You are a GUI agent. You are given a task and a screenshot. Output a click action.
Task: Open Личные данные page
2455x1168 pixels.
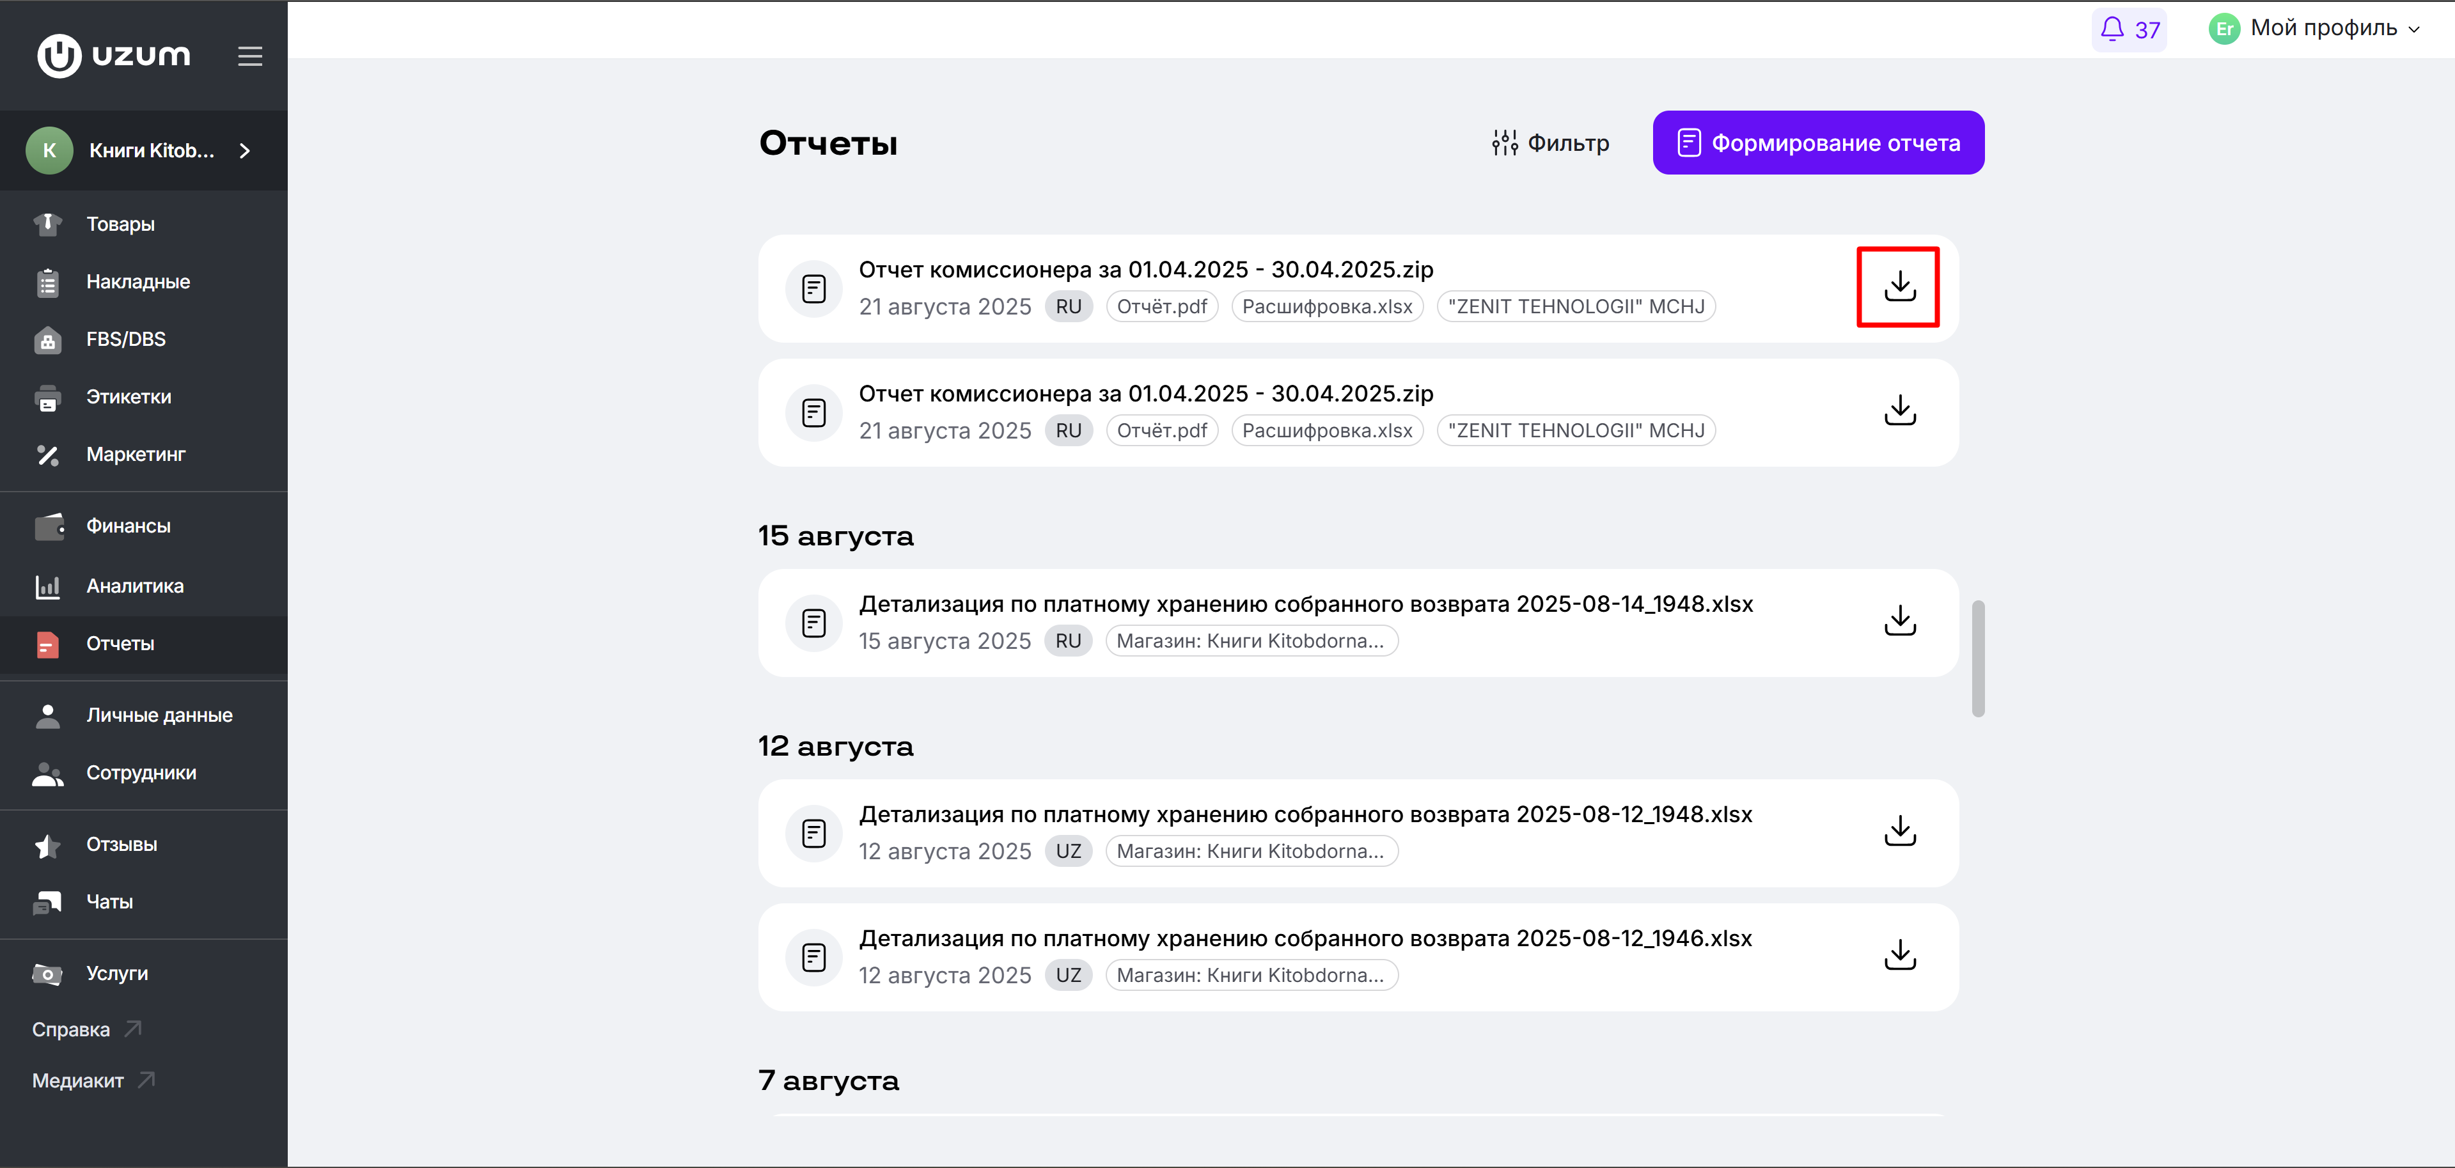pos(144,715)
